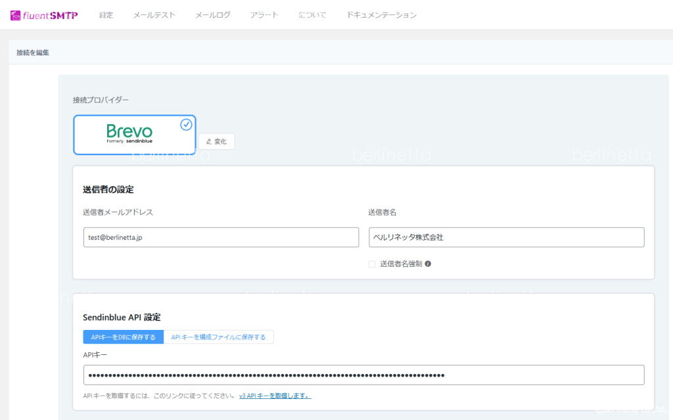Click the info icon beside 送信者名強制

pos(428,264)
